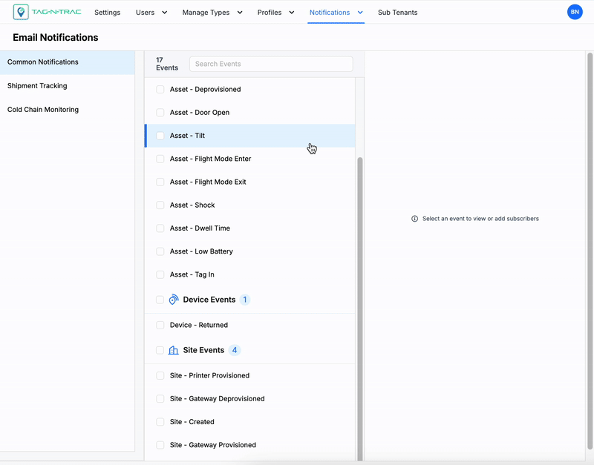Open the BN user avatar menu
This screenshot has width=594, height=465.
click(x=575, y=12)
